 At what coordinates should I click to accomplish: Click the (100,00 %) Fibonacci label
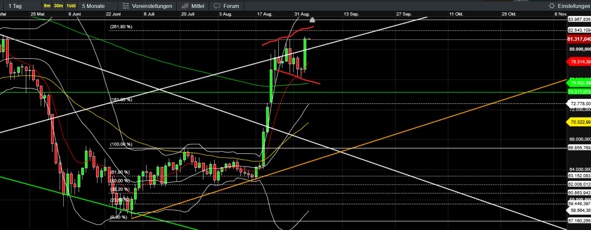click(x=121, y=144)
